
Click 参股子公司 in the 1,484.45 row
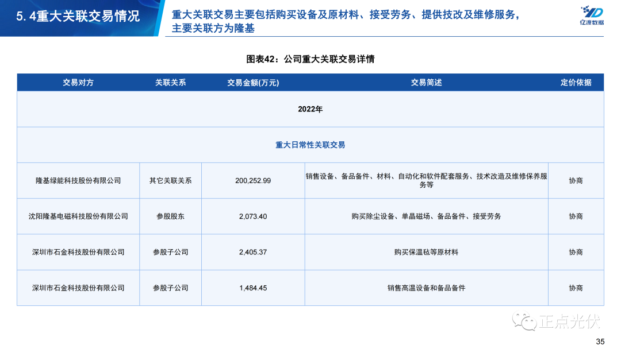[x=170, y=288]
